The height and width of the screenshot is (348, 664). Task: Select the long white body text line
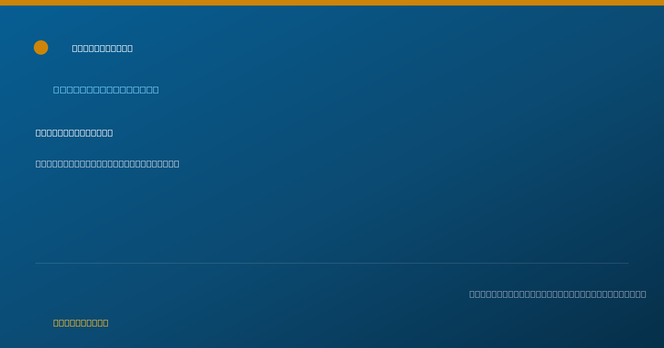[107, 164]
